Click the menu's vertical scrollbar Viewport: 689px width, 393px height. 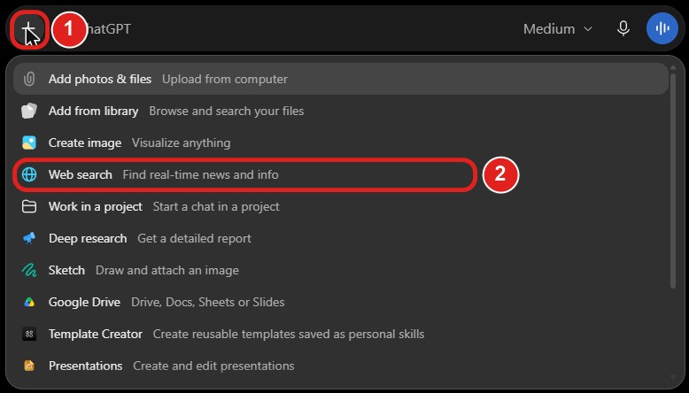click(x=672, y=181)
